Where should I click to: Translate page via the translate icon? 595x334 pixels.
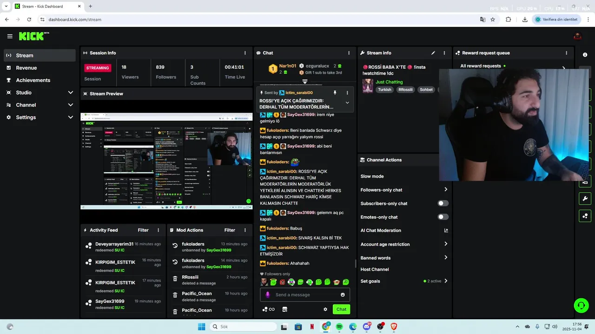point(483,19)
